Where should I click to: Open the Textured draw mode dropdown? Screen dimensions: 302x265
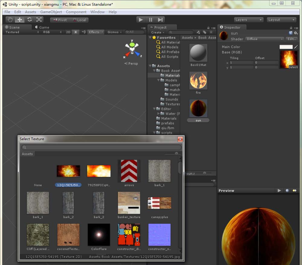(22, 32)
